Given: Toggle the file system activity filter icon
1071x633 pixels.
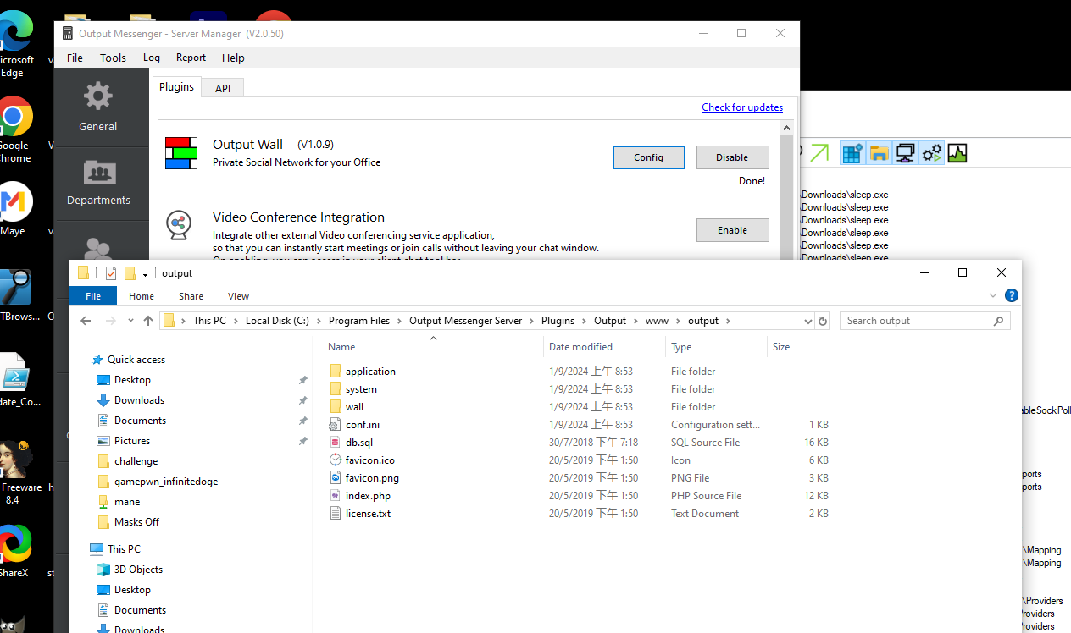Looking at the screenshot, I should (879, 153).
